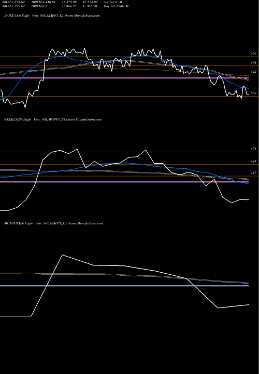This screenshot has width=259, height=374.
Task: Click the 417 price label on weekly chart
Action: click(253, 173)
